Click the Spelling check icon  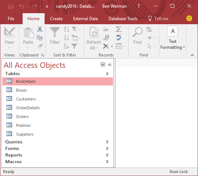pyautogui.click(x=119, y=38)
